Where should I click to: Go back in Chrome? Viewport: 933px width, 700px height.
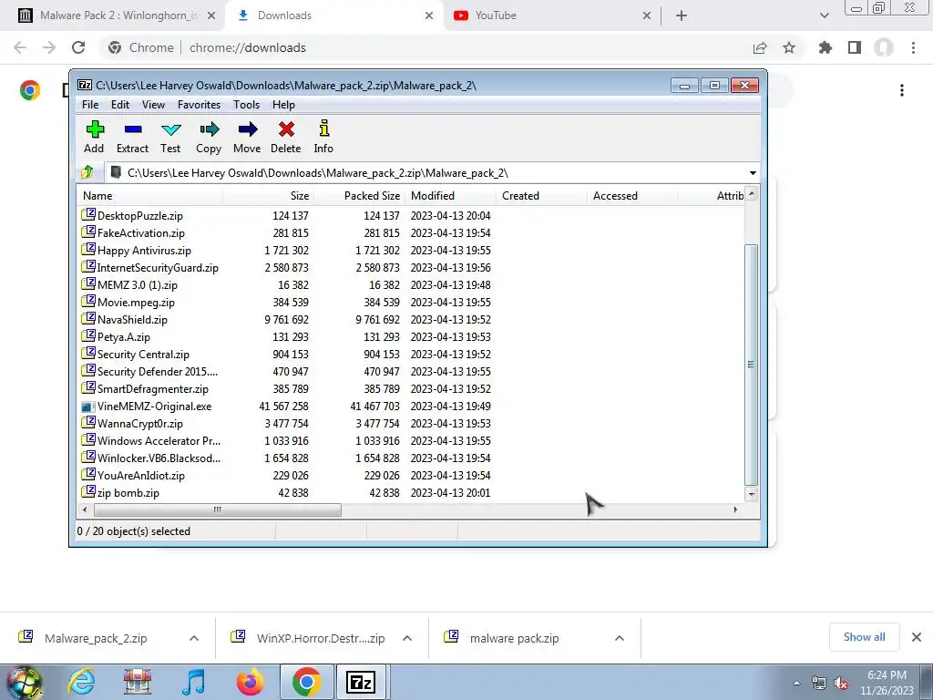tap(20, 47)
